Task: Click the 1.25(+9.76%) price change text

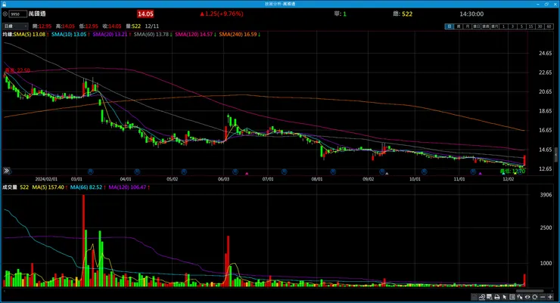Action: click(222, 14)
